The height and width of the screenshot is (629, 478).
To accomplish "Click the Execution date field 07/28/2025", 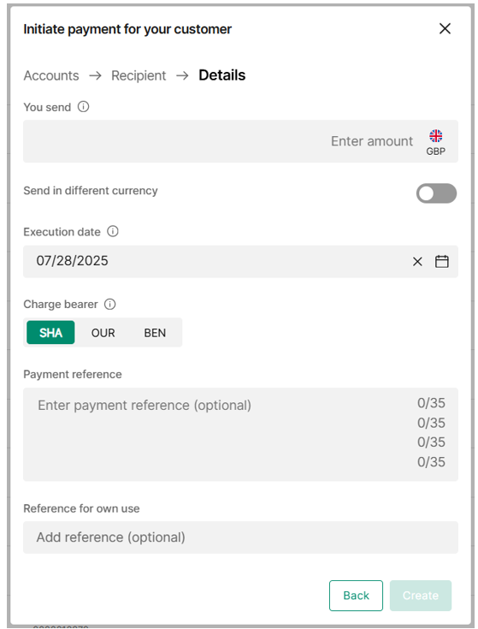I will pyautogui.click(x=240, y=262).
